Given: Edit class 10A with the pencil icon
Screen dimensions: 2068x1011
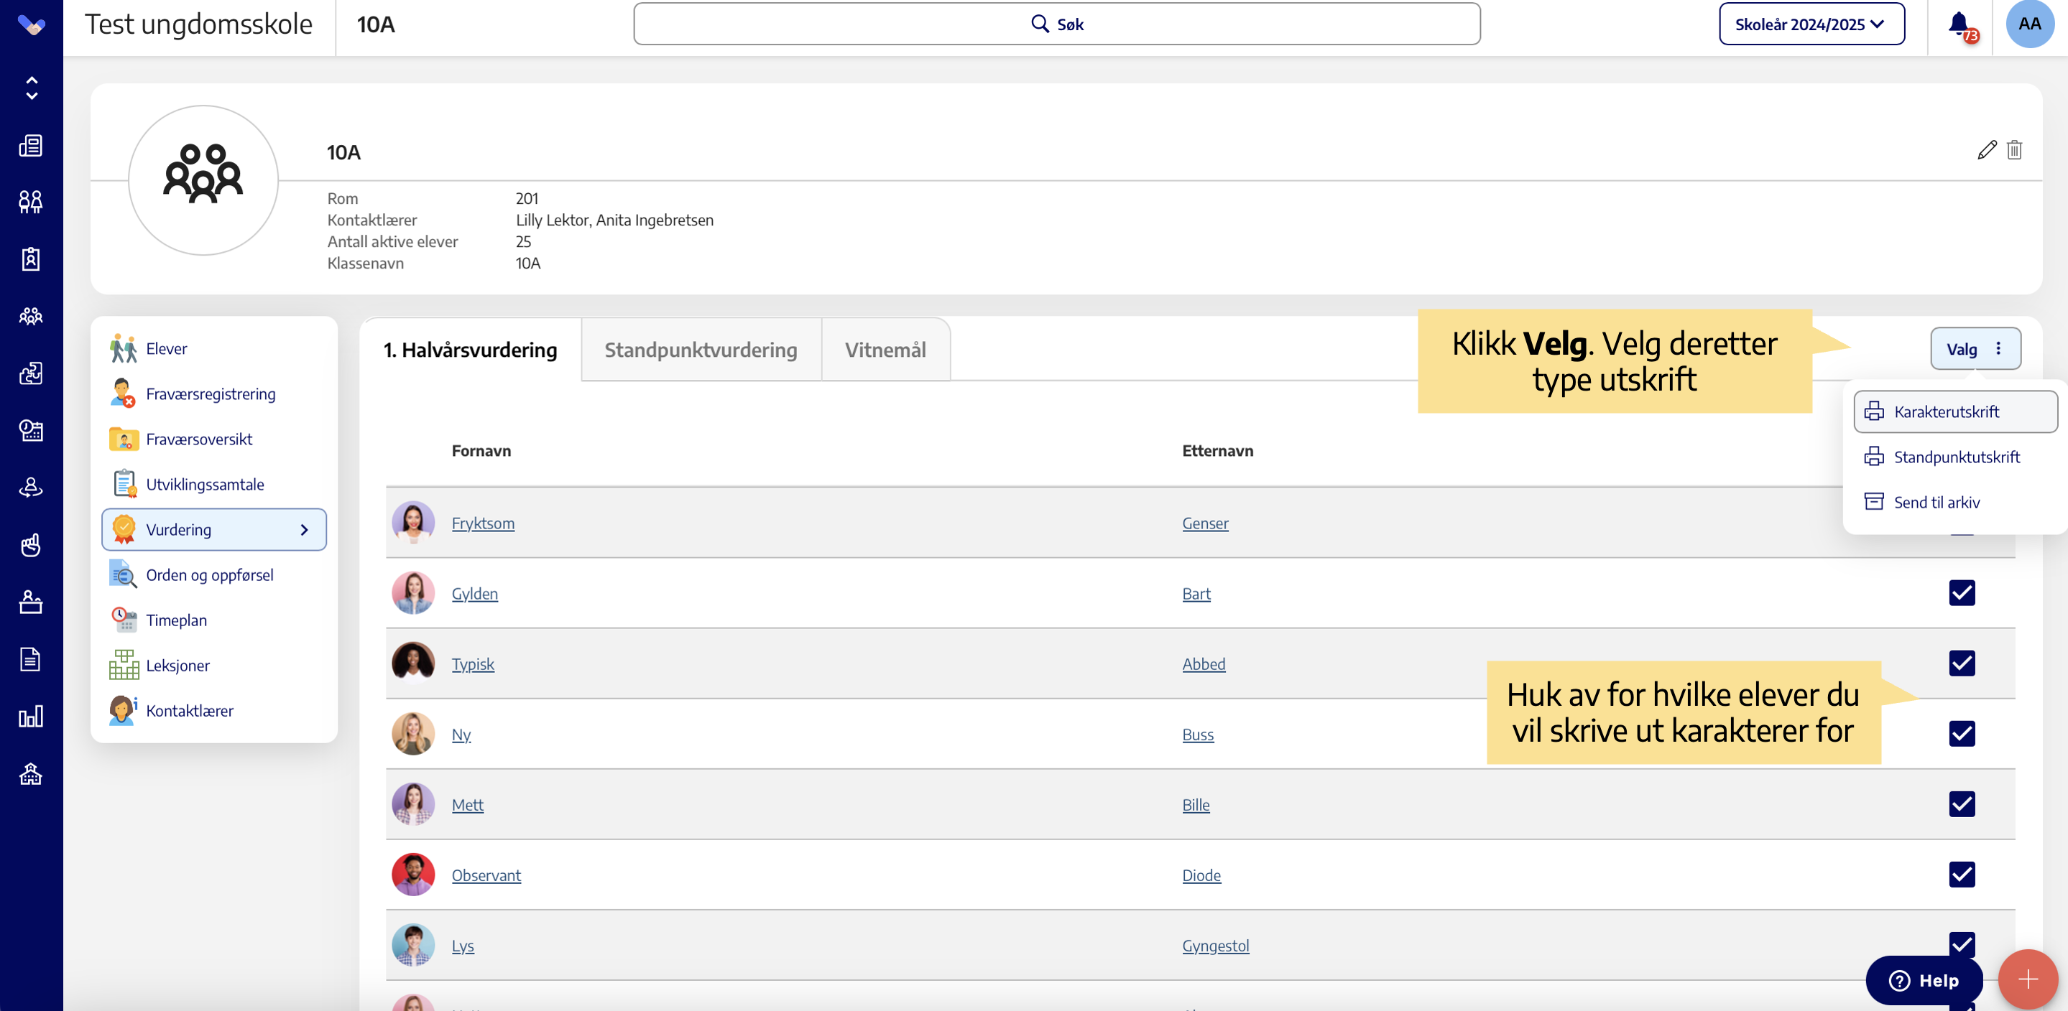Looking at the screenshot, I should point(1987,150).
